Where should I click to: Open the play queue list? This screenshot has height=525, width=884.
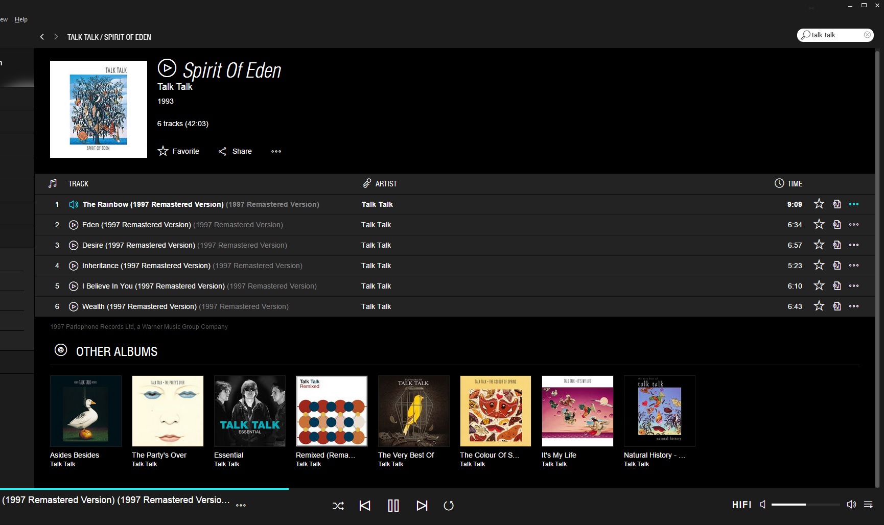click(x=868, y=505)
